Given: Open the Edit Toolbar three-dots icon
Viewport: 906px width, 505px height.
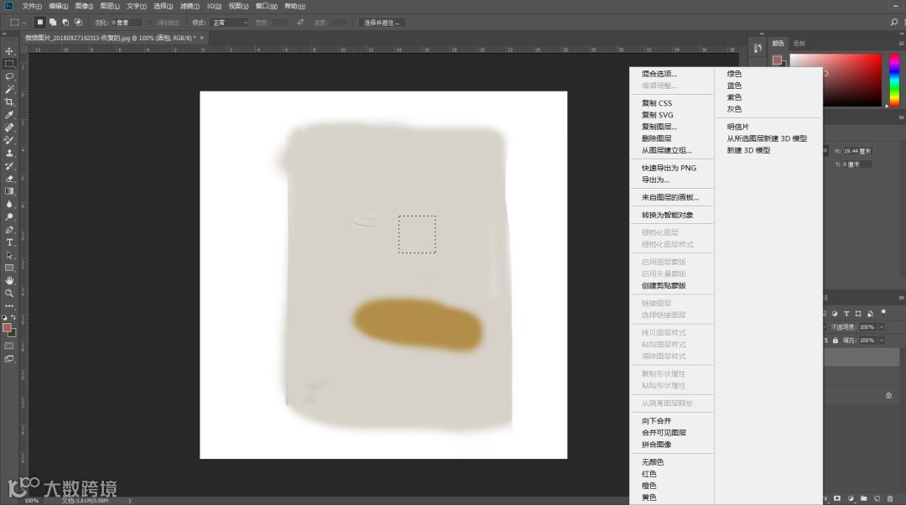Looking at the screenshot, I should point(9,305).
